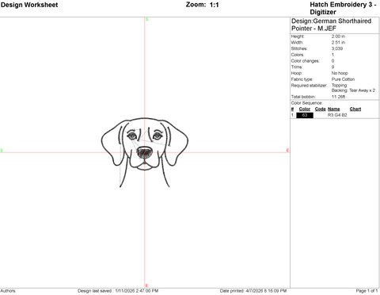The width and height of the screenshot is (380, 295).
Task: Click the 'Topping:' stabilizer text
Action: (340, 85)
